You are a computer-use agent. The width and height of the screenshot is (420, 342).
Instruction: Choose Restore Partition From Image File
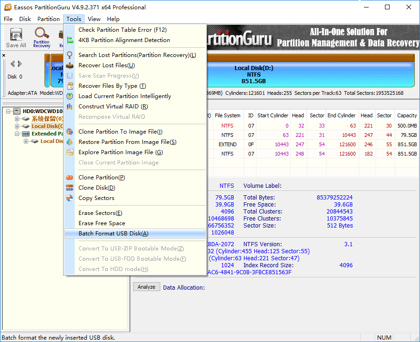coord(135,142)
